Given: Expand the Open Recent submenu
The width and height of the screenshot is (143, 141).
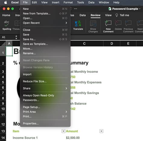Looking at the screenshot, I should coord(66,23).
